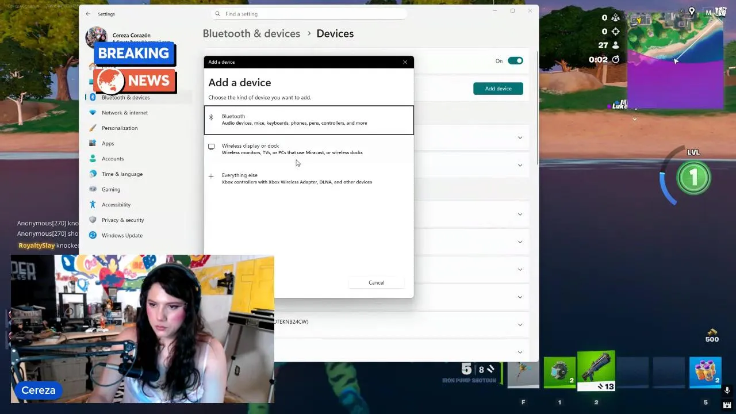Viewport: 736px width, 414px height.
Task: Close the Add a device dialog
Action: (405, 62)
